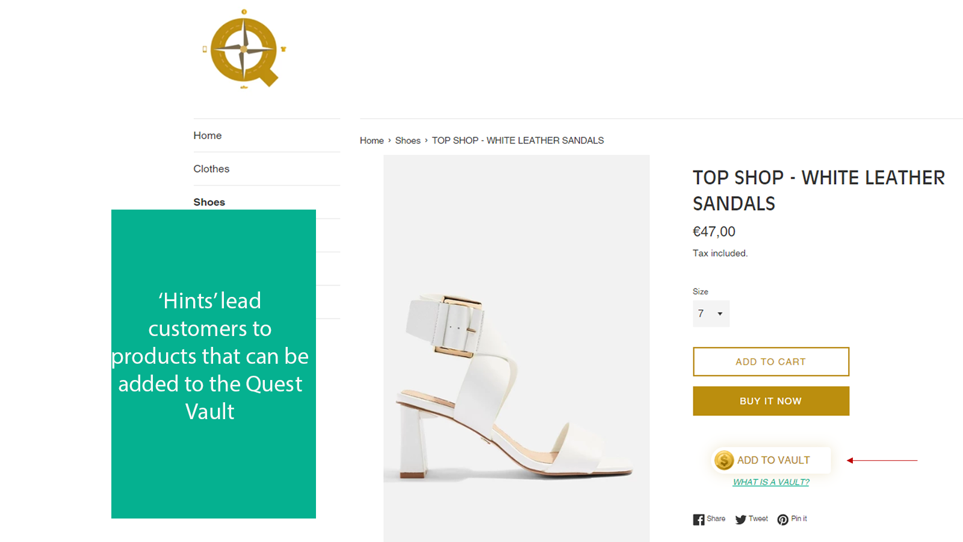Go to Home in the sidebar menu
This screenshot has height=542, width=963.
[208, 136]
